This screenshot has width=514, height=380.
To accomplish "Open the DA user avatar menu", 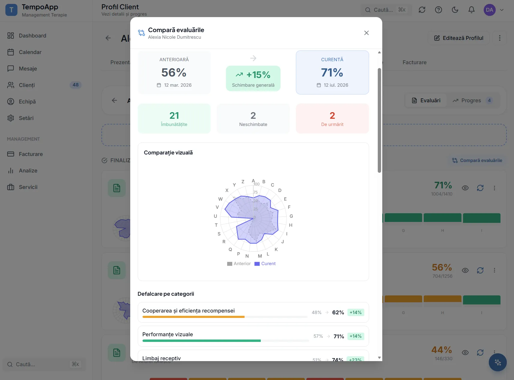I will click(x=489, y=10).
